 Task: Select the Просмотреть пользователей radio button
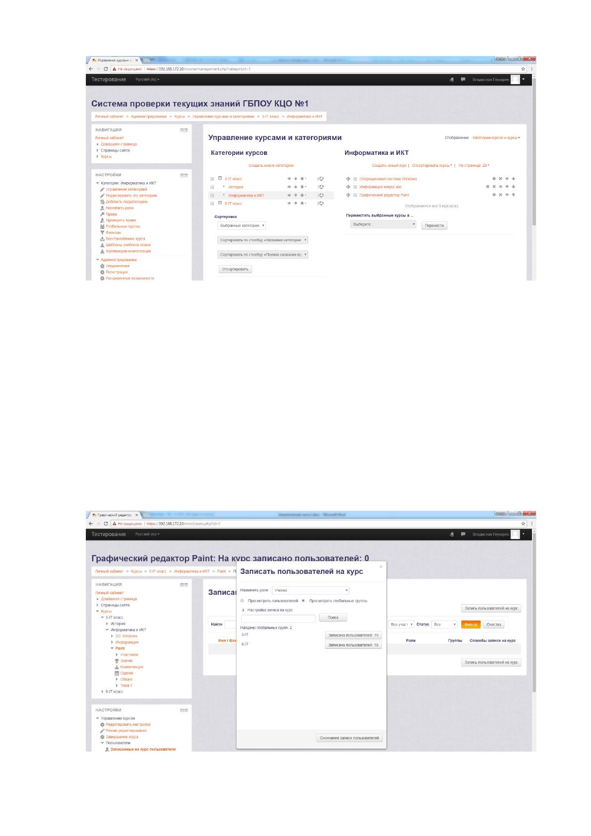[243, 601]
